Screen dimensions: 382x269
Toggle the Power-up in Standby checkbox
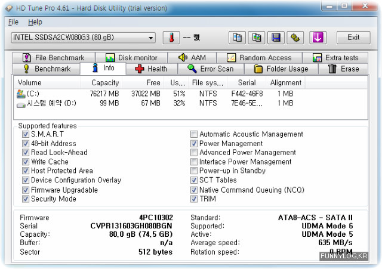coord(194,171)
